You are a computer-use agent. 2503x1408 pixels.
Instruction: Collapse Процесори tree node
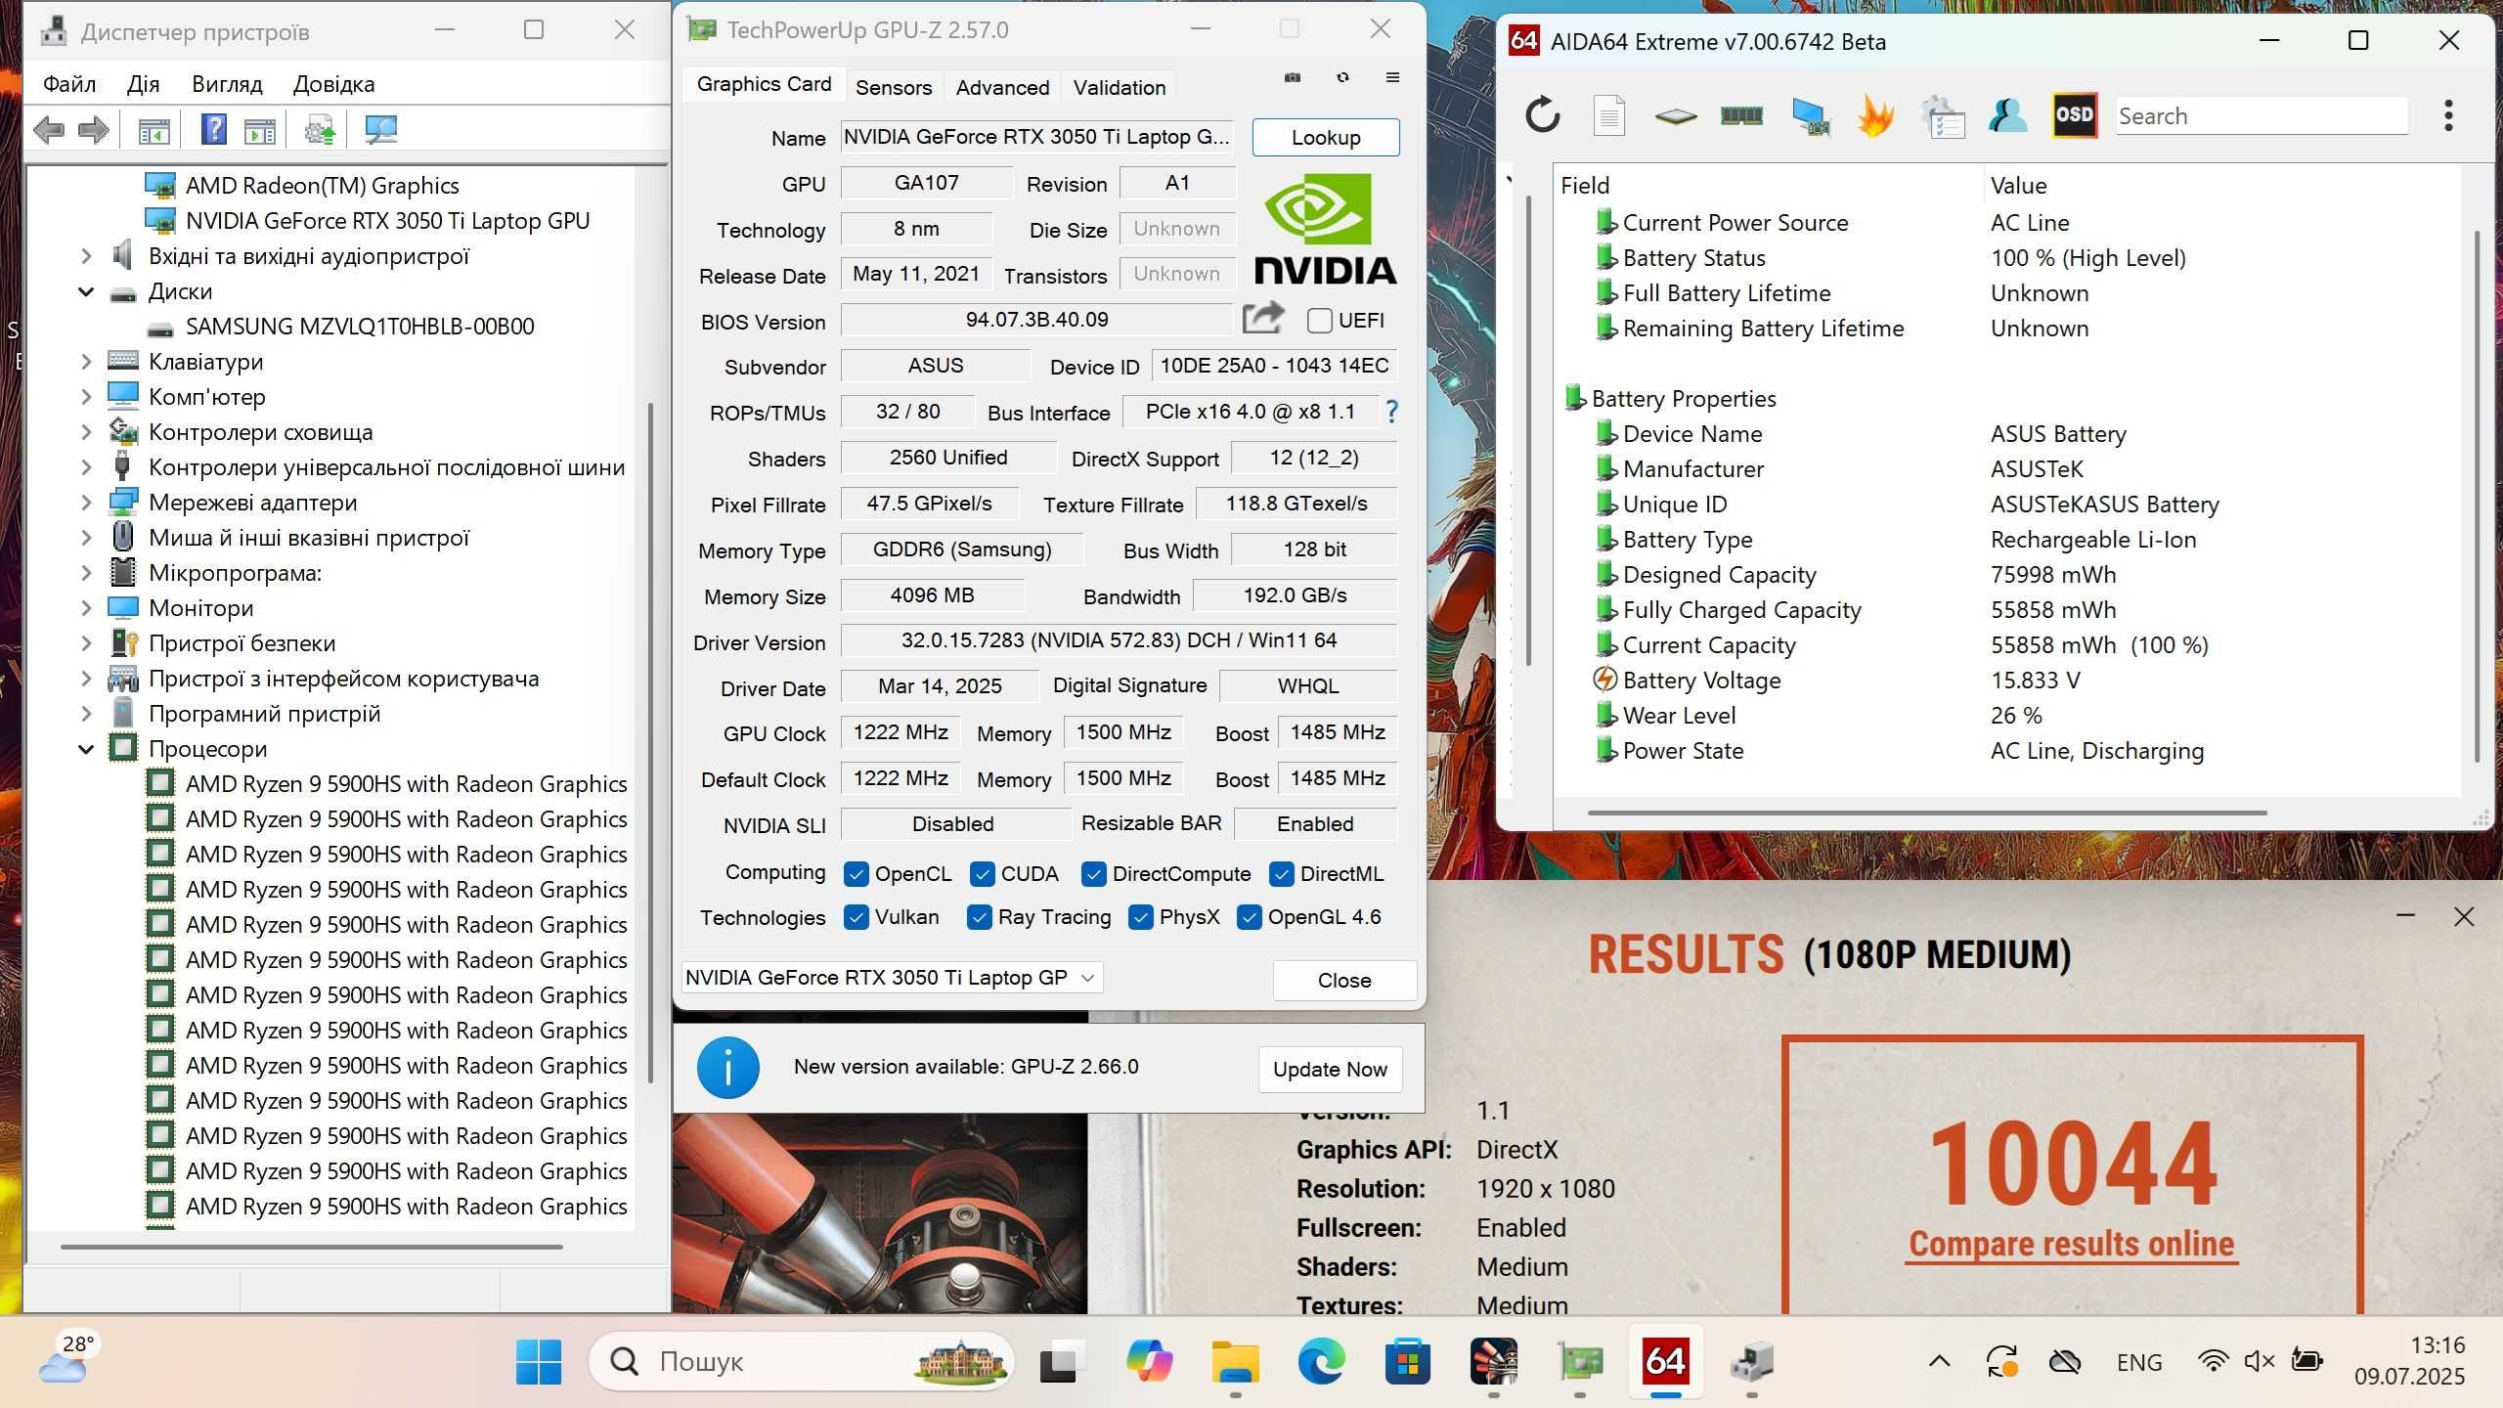tap(86, 749)
